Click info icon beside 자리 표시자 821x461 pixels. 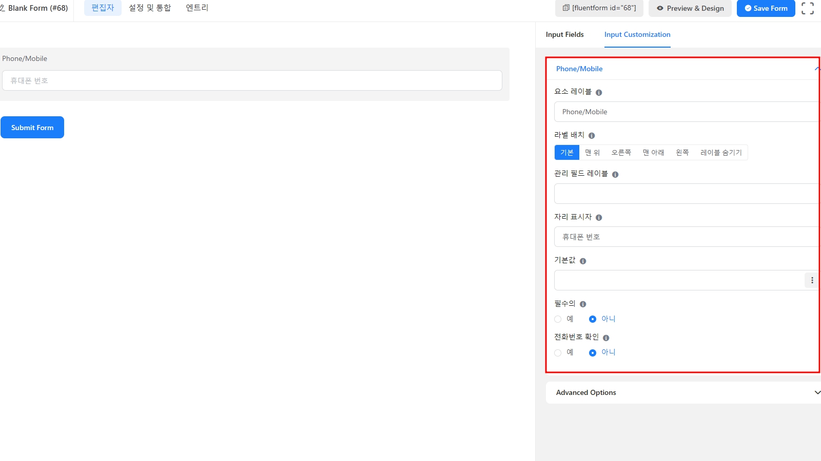coord(599,218)
